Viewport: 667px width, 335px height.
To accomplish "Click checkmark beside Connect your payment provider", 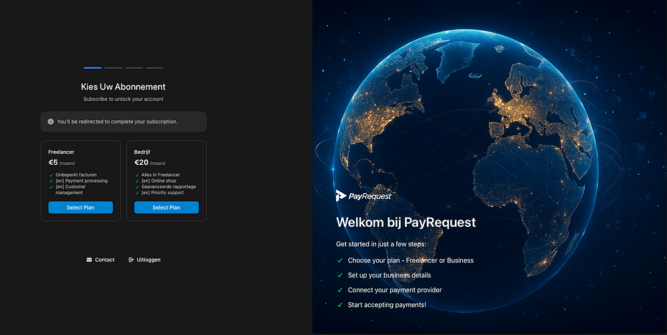I will click(x=340, y=290).
